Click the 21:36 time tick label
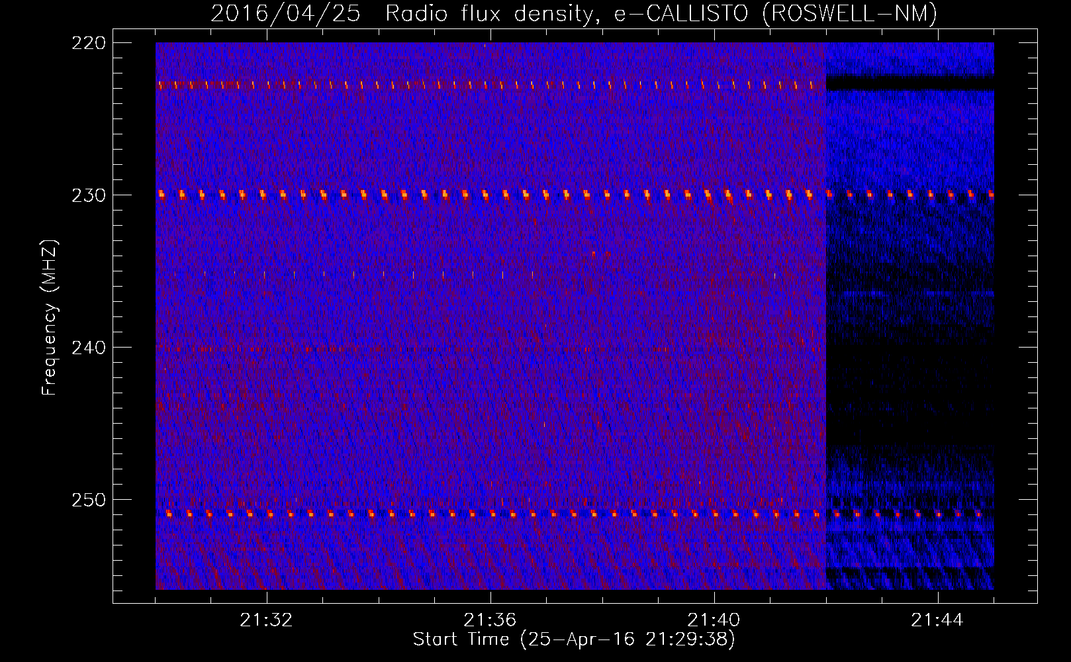The width and height of the screenshot is (1071, 662). point(490,620)
